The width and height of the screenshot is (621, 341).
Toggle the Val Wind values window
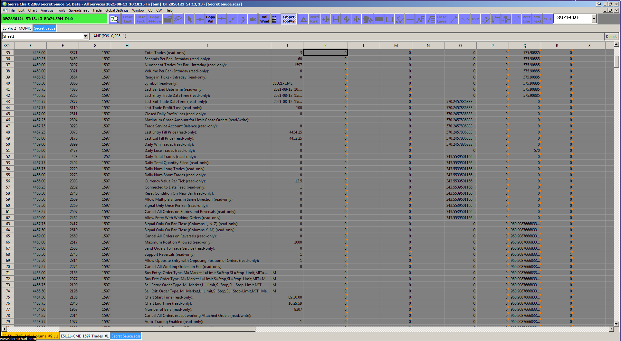pyautogui.click(x=264, y=19)
